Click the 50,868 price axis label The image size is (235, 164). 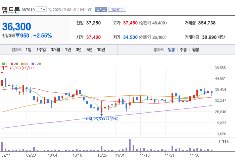coord(221,67)
